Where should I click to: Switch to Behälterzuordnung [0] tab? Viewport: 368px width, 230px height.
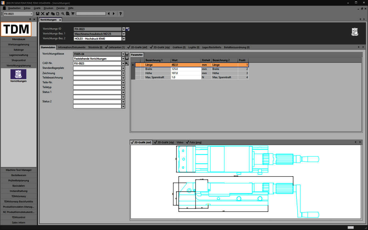coord(237,47)
